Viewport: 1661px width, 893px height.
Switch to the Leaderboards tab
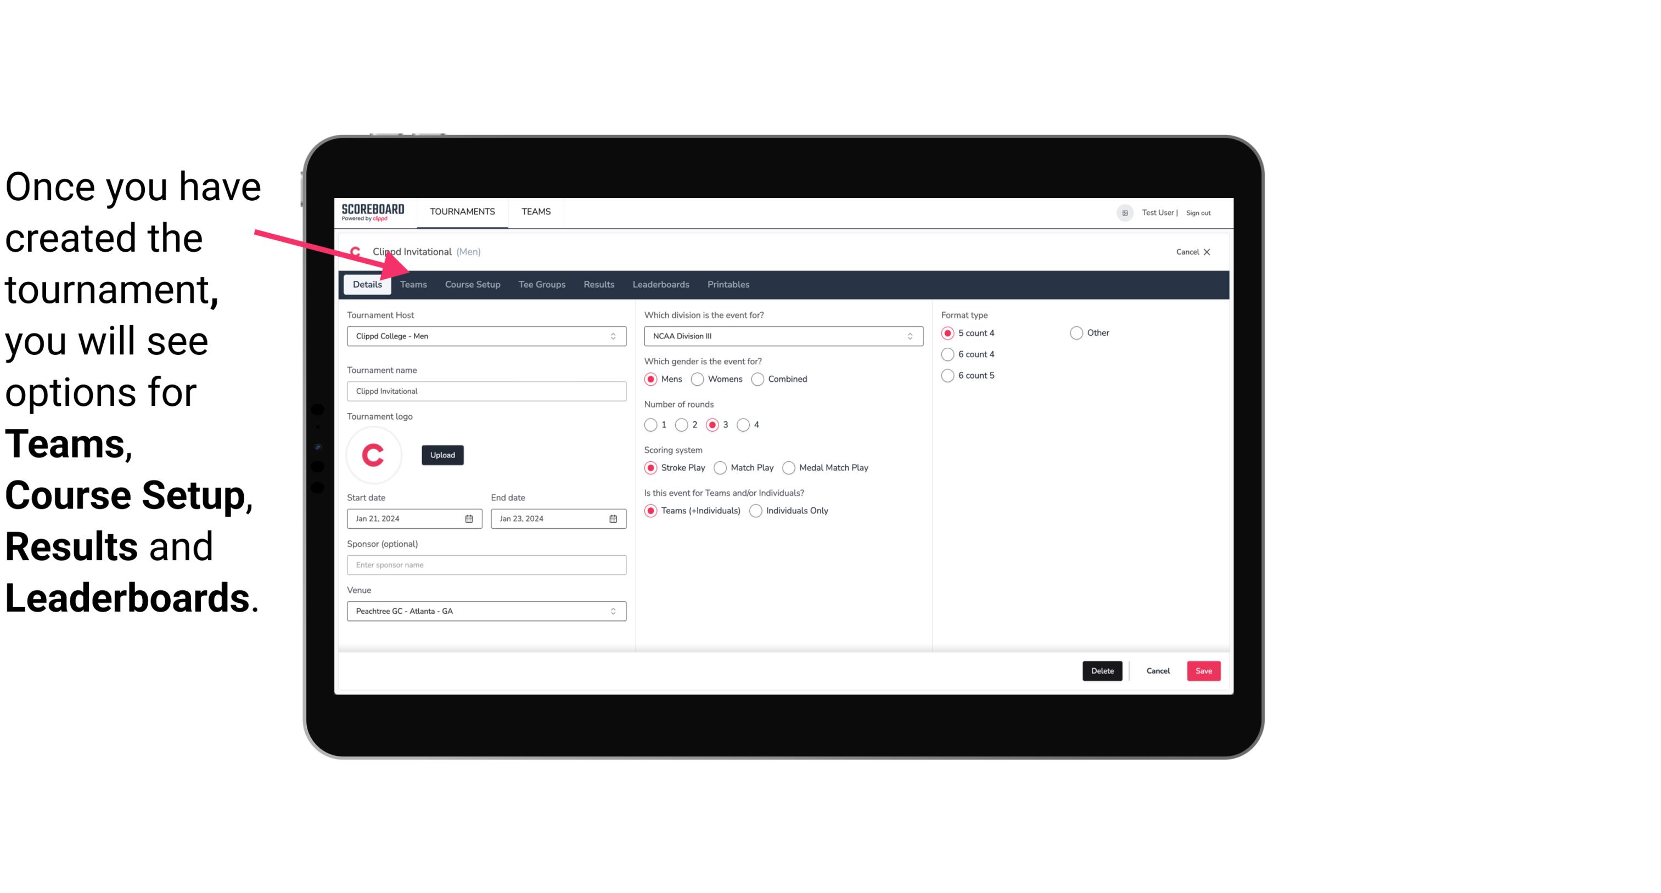661,284
